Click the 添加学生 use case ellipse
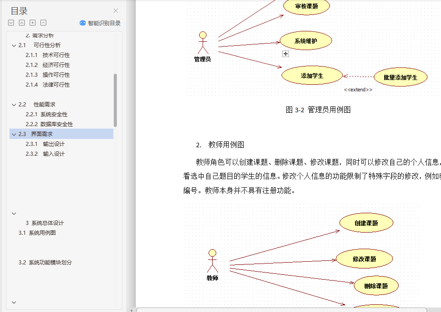Screen dimensions: 441x312 pyautogui.click(x=312, y=75)
